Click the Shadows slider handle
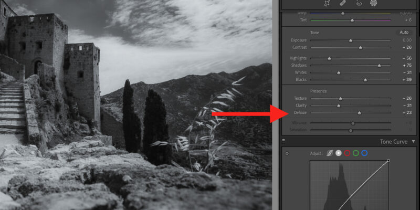This screenshot has height=210, width=420. (x=379, y=66)
